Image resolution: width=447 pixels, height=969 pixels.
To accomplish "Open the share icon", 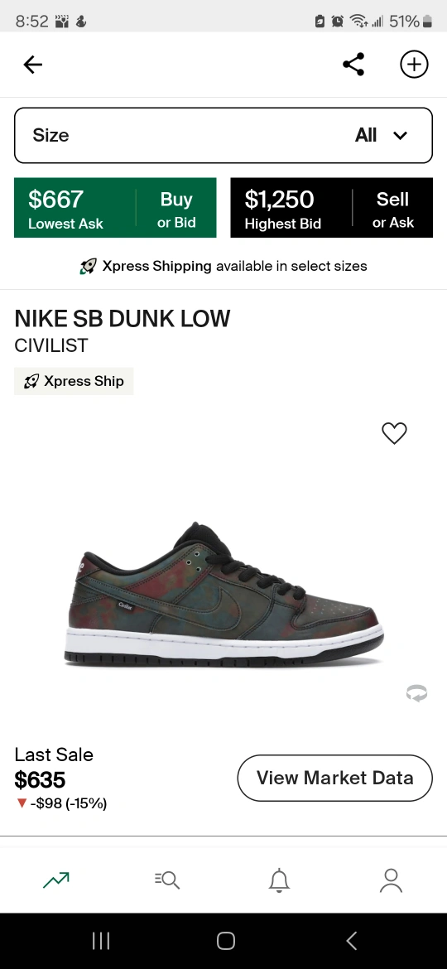I will 353,65.
